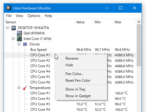Open the File menu
The width and height of the screenshot is (146, 112).
click(9, 16)
